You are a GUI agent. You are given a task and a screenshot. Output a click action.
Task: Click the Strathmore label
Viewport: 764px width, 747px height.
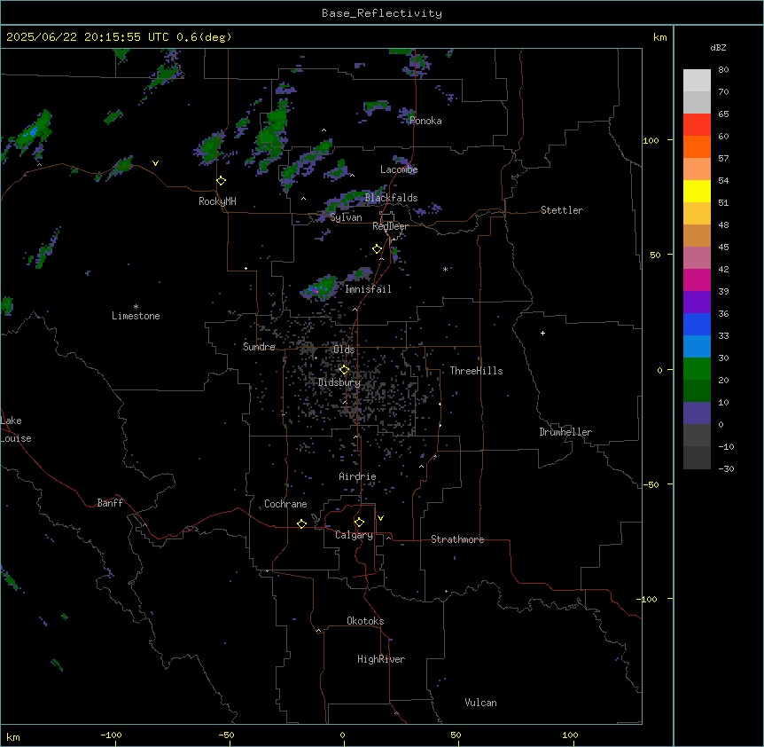tap(457, 539)
